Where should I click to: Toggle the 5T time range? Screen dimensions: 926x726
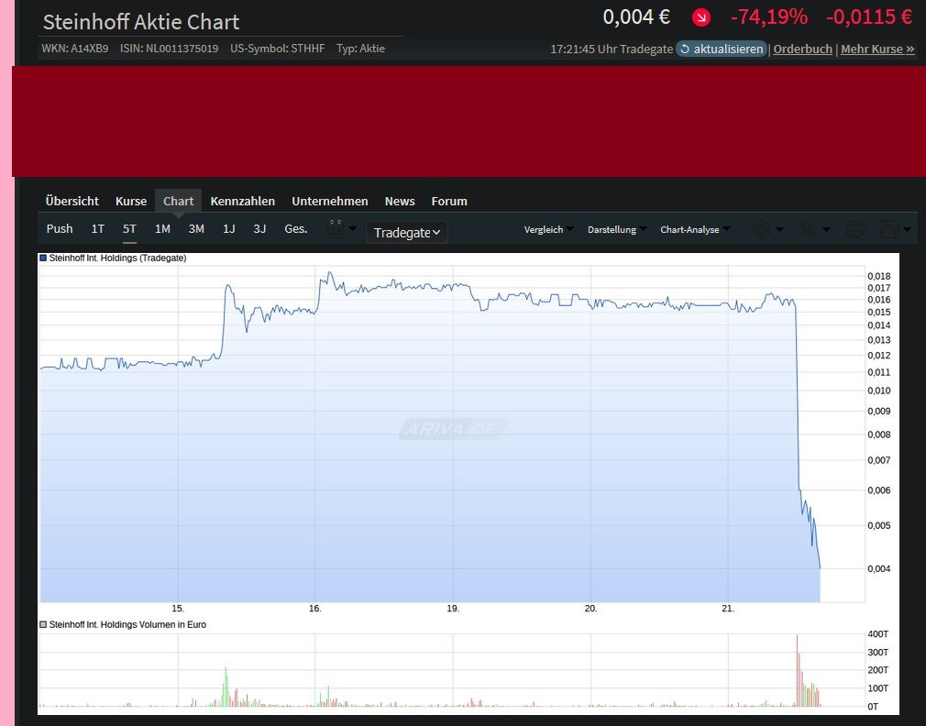(128, 228)
